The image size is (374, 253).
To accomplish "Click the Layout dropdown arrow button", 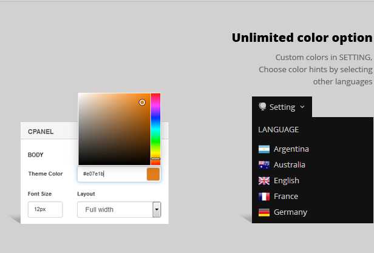I will (x=157, y=209).
